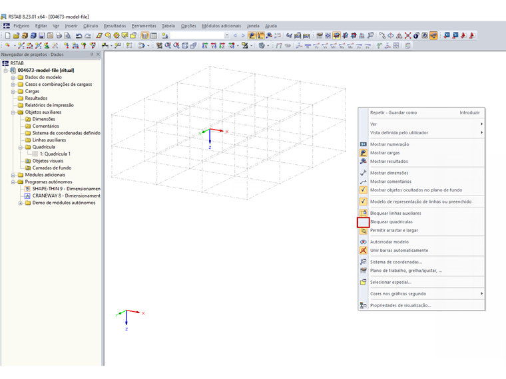Close the Navegador de projetos panel

(x=98, y=55)
